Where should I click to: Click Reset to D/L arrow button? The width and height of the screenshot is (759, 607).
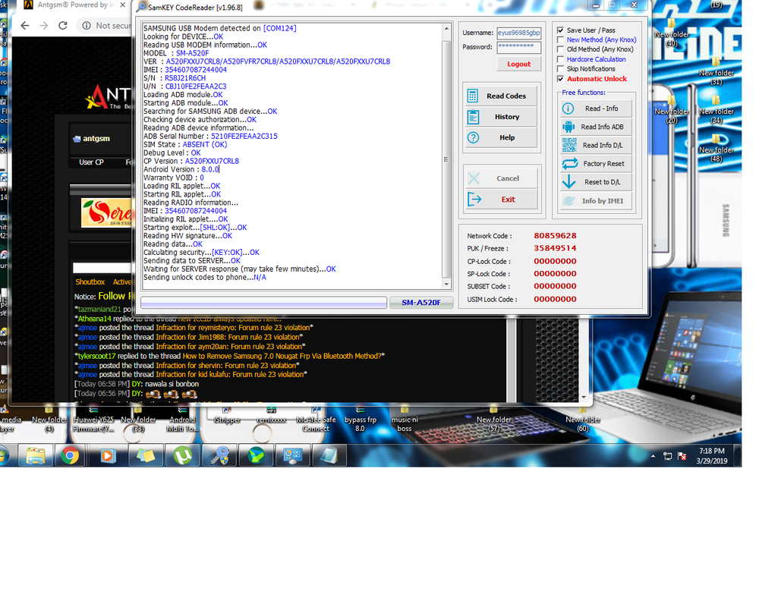pyautogui.click(x=595, y=182)
